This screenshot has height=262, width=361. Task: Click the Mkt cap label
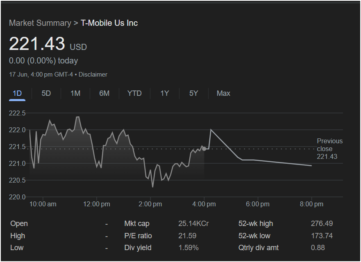(x=137, y=224)
